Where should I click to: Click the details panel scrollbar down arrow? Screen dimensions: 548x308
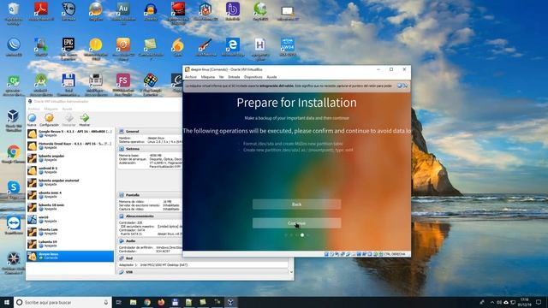click(291, 272)
